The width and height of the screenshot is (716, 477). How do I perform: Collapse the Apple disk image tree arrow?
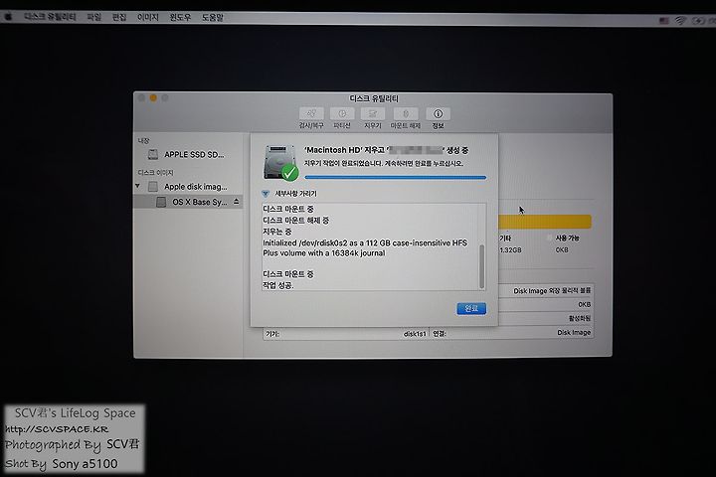click(x=137, y=186)
